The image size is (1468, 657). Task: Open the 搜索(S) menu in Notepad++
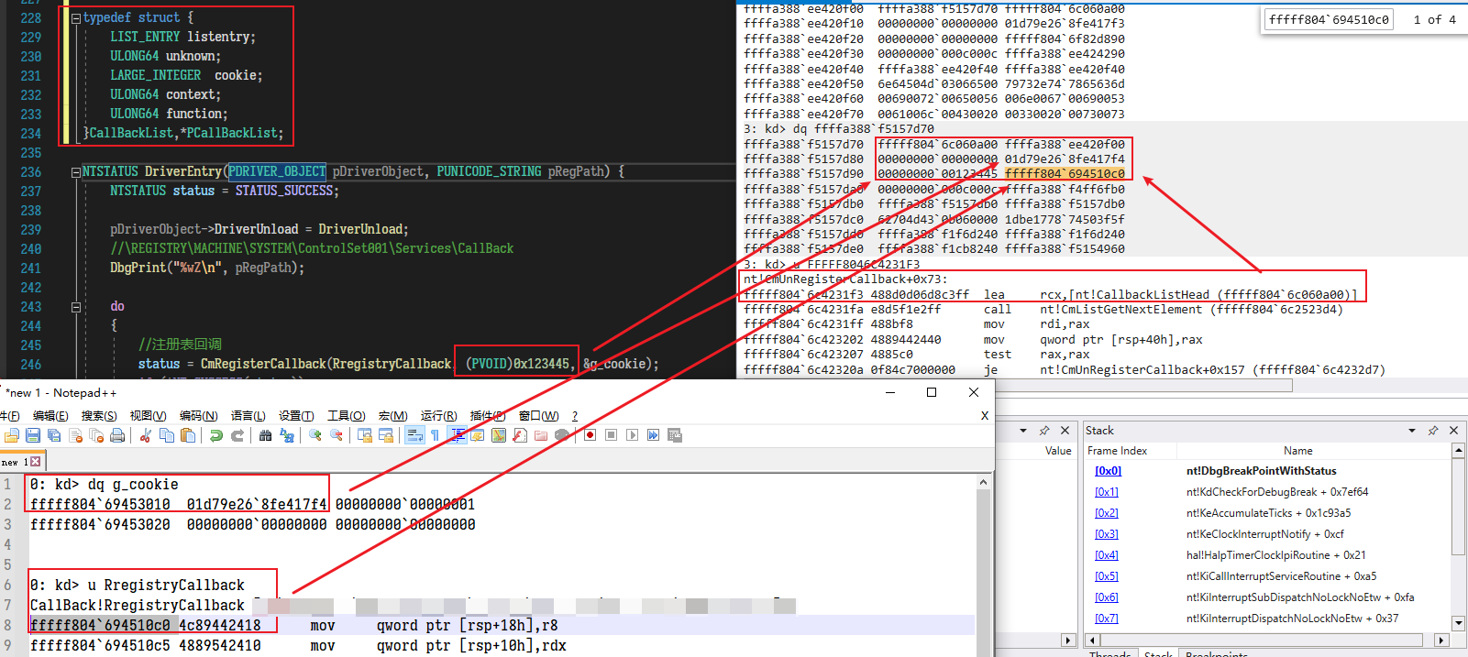99,416
